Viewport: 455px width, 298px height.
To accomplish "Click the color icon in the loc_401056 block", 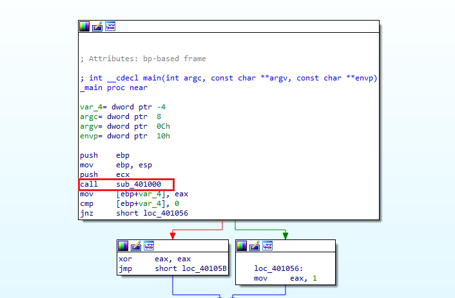I will point(242,246).
